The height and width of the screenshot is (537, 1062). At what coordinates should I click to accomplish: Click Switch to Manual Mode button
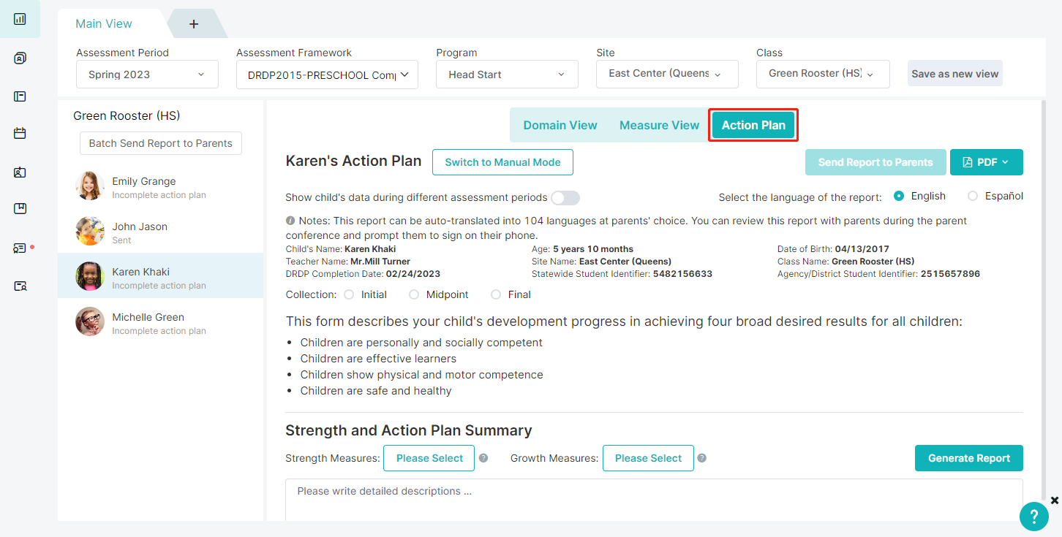click(x=502, y=162)
